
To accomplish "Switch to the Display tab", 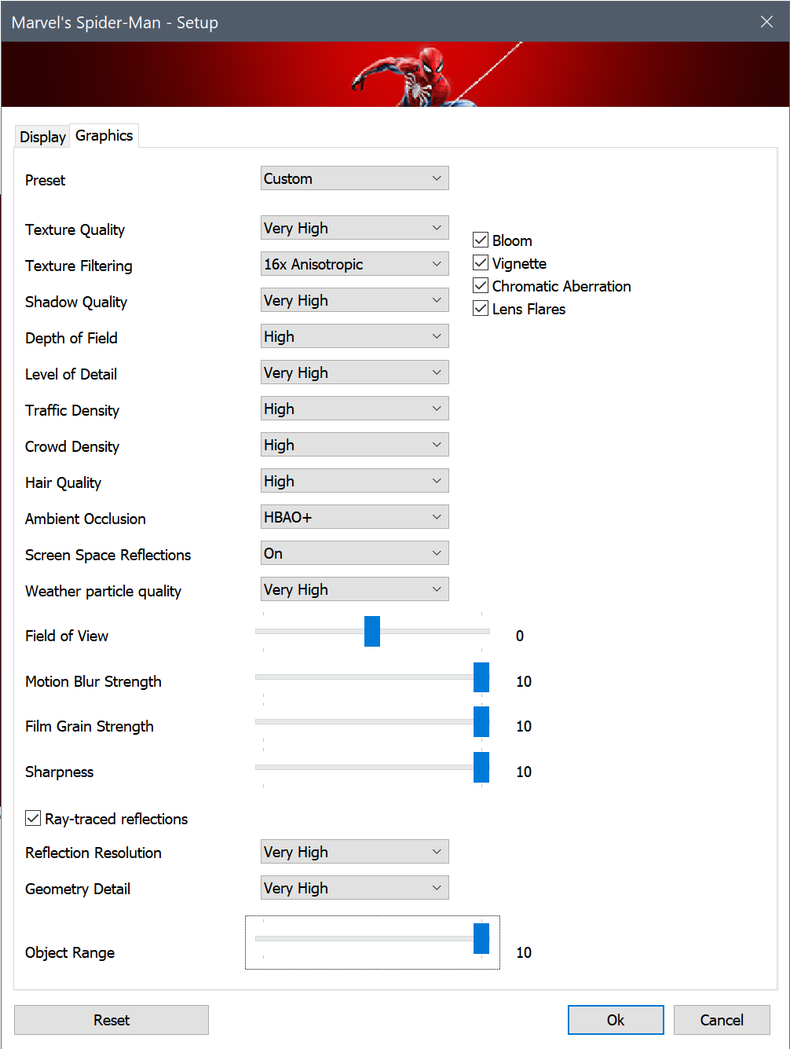I will (42, 137).
